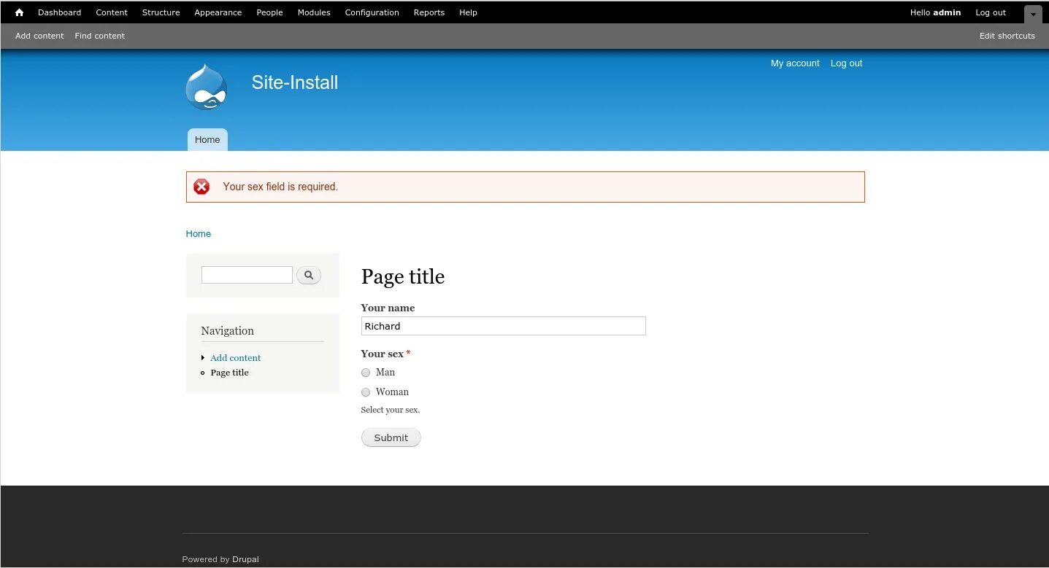Open the Structure admin menu
The width and height of the screenshot is (1049, 568).
coord(161,12)
